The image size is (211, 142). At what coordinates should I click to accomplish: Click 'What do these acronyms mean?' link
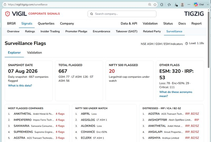[176, 94]
